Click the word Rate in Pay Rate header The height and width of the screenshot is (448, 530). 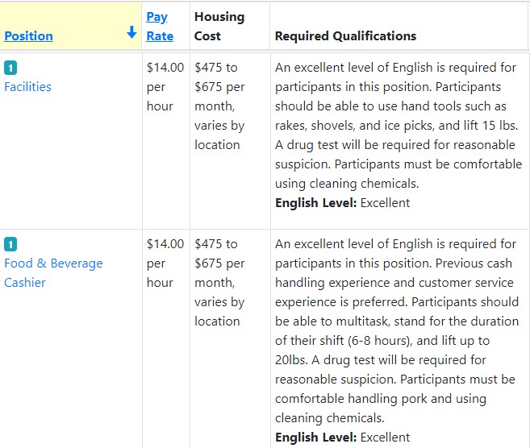[160, 35]
